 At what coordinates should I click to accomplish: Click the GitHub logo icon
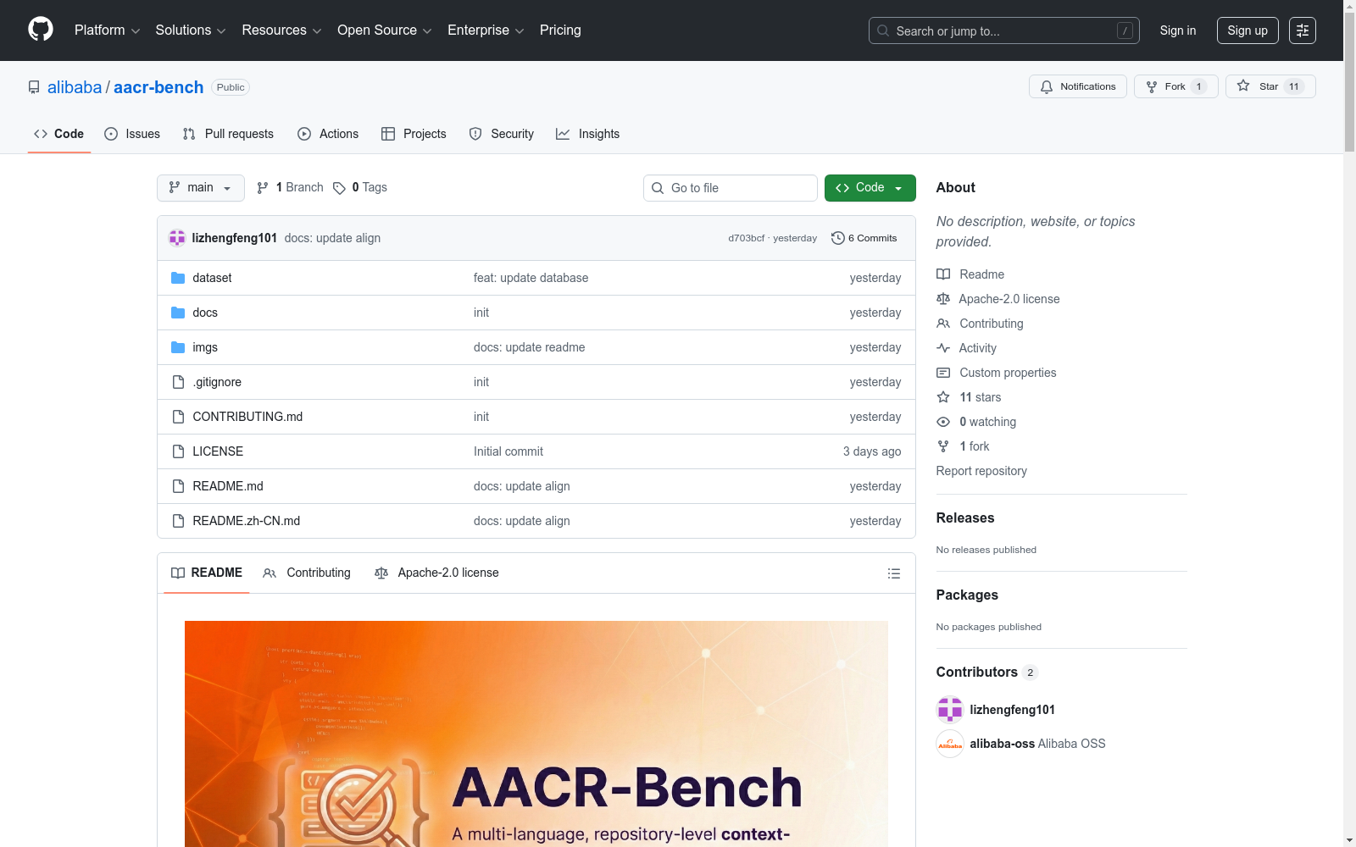click(41, 30)
